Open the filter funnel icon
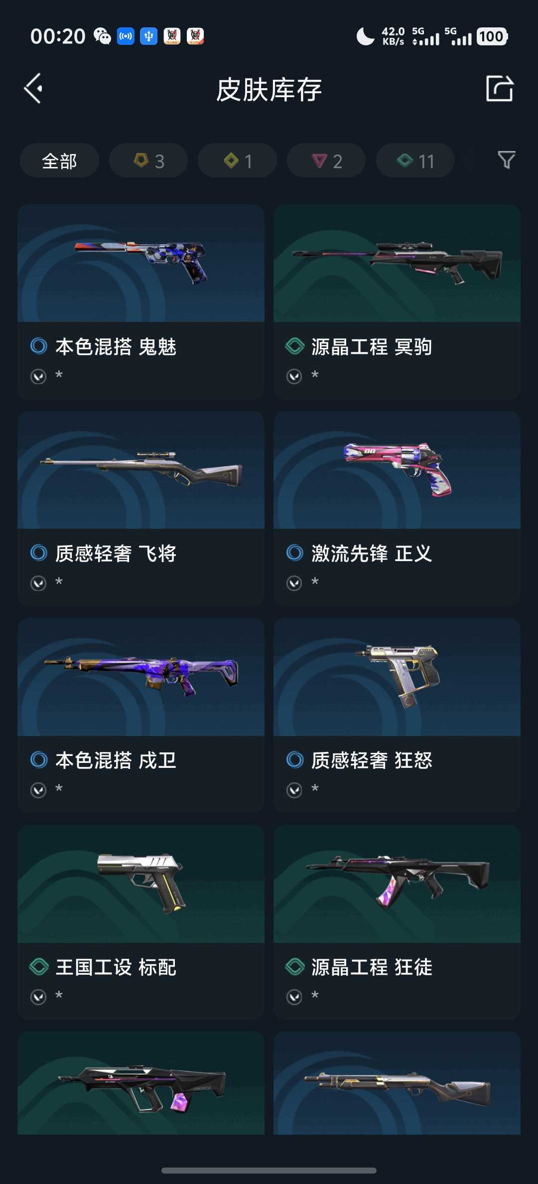Image resolution: width=538 pixels, height=1184 pixels. tap(507, 160)
